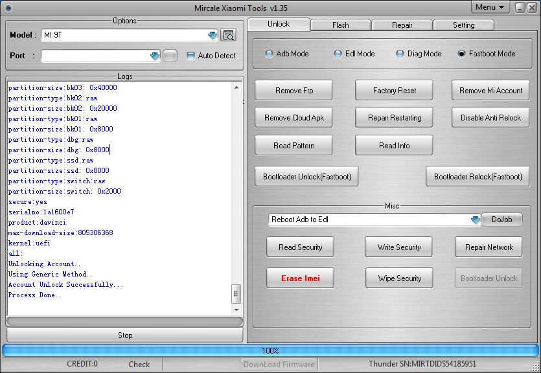Click the Write Security button
541x373 pixels.
click(x=399, y=247)
